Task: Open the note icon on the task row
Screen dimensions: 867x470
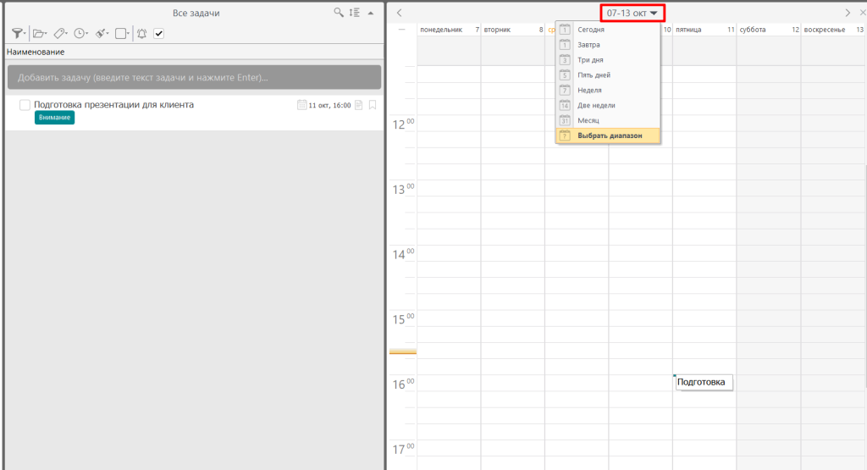Action: click(359, 105)
